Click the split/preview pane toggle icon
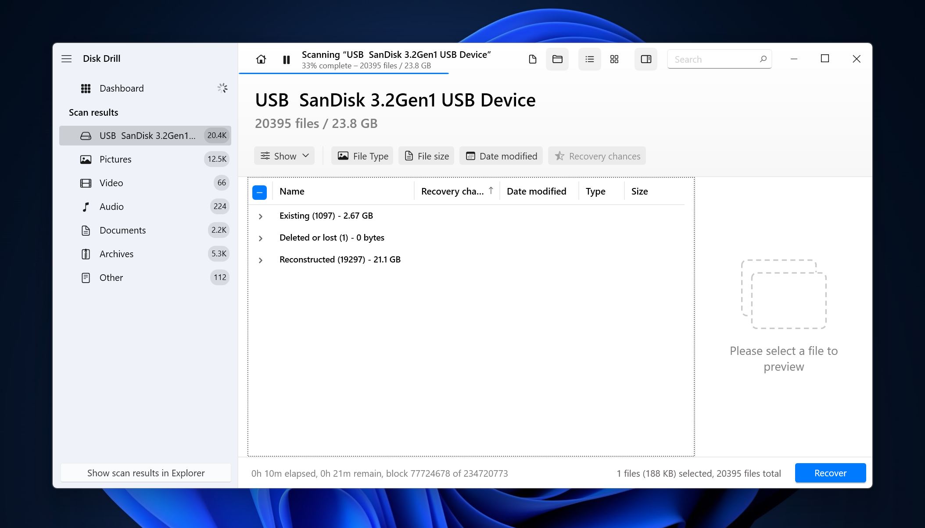Image resolution: width=925 pixels, height=528 pixels. pyautogui.click(x=647, y=58)
